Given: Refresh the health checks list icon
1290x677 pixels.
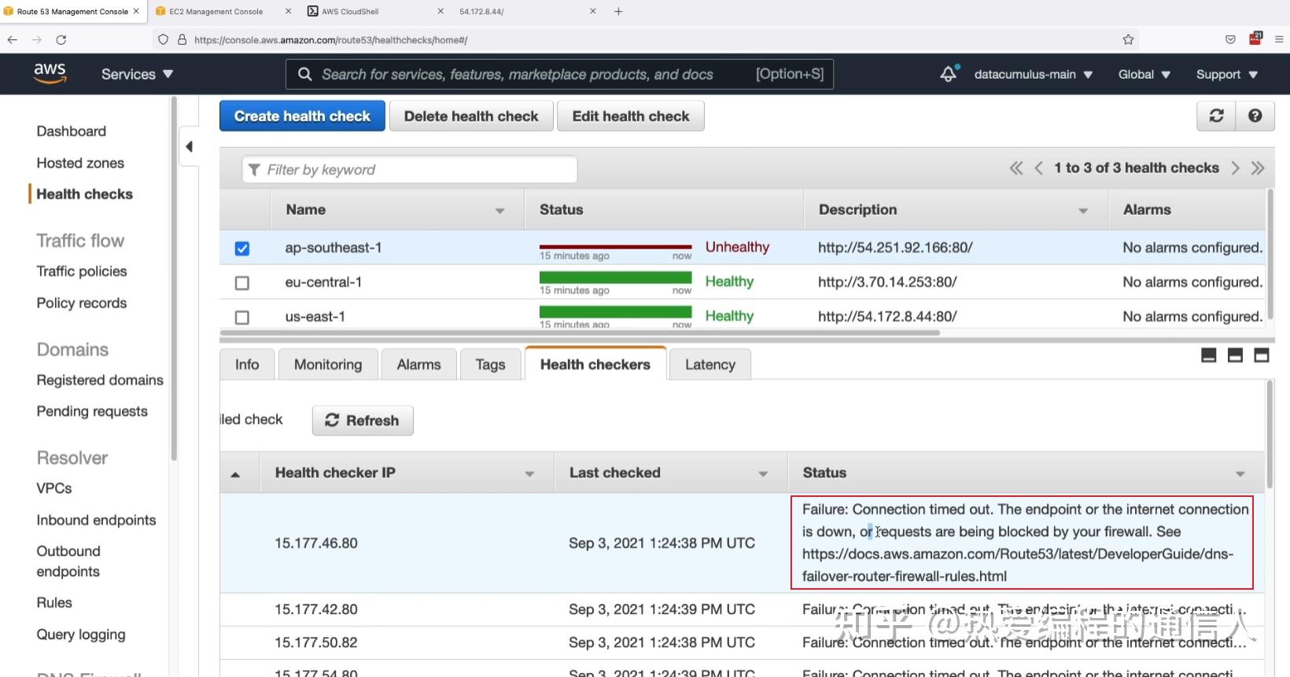Looking at the screenshot, I should pos(1216,116).
